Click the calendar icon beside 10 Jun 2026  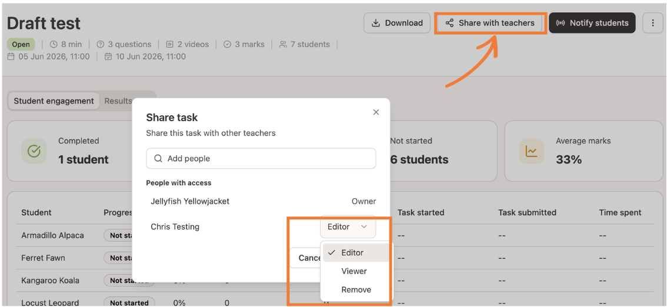108,56
